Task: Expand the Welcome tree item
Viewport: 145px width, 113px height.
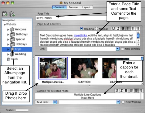Action: [8, 30]
